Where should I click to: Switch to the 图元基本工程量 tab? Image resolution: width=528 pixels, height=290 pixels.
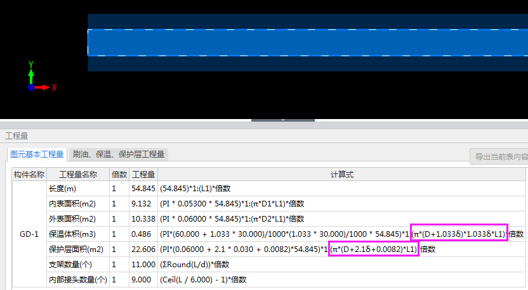pyautogui.click(x=37, y=154)
